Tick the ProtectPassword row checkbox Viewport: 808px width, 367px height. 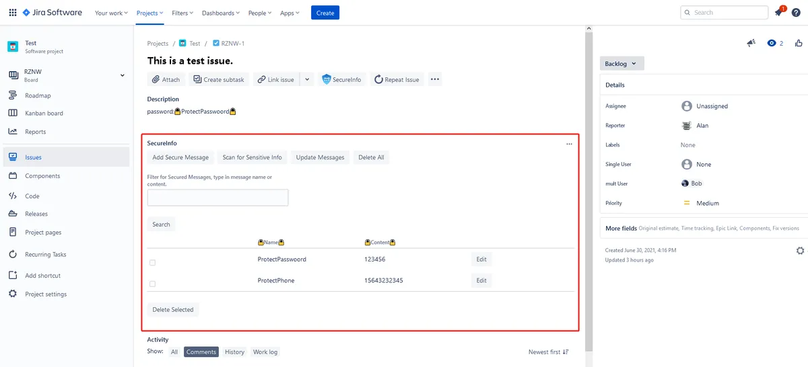(152, 263)
